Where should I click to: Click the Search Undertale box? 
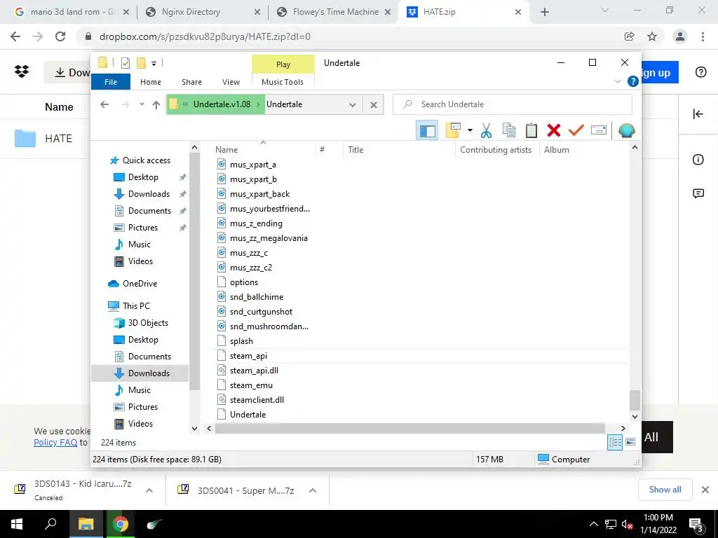(513, 104)
